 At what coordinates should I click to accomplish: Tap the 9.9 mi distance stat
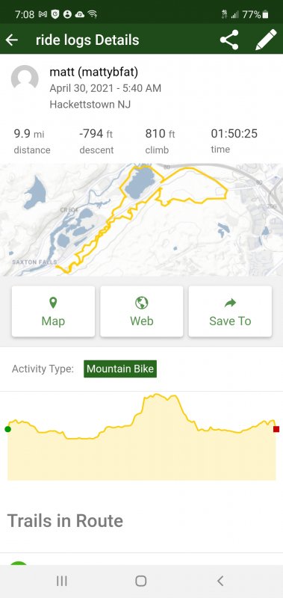(x=32, y=141)
